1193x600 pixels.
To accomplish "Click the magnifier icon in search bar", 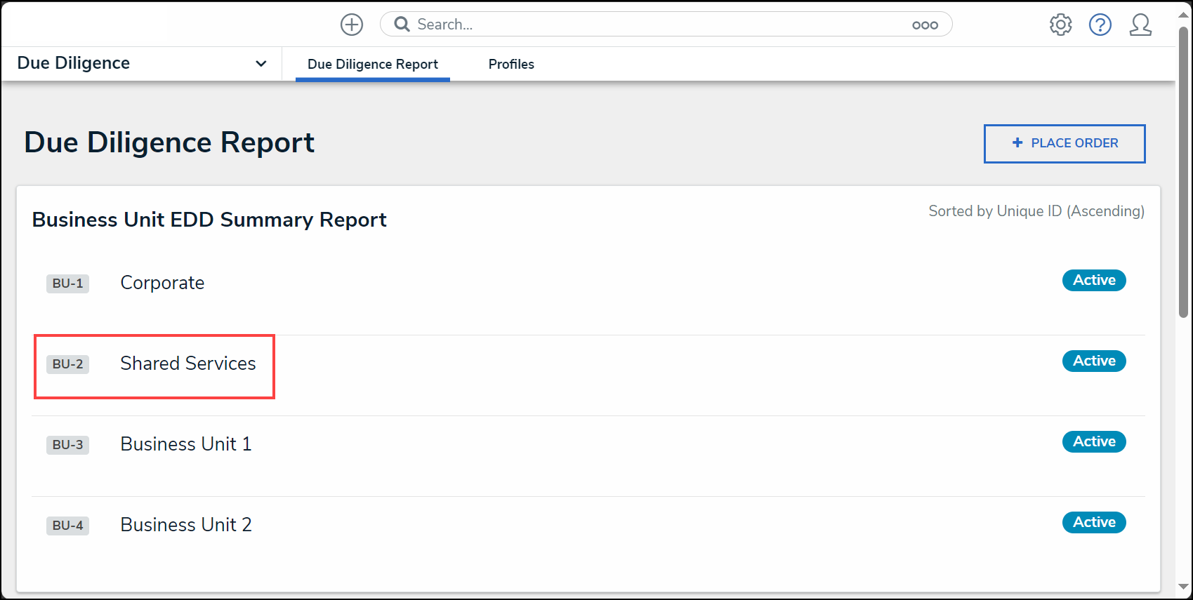I will point(402,25).
